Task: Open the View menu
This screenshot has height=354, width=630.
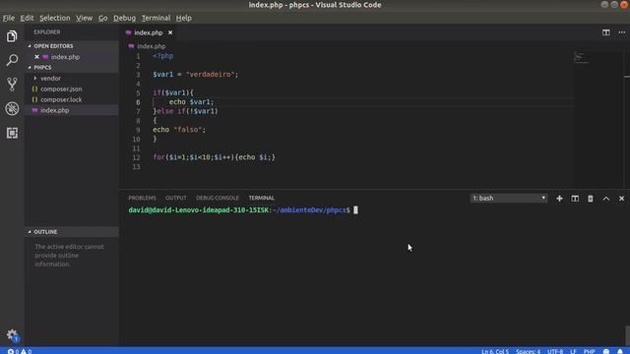Action: coord(85,18)
